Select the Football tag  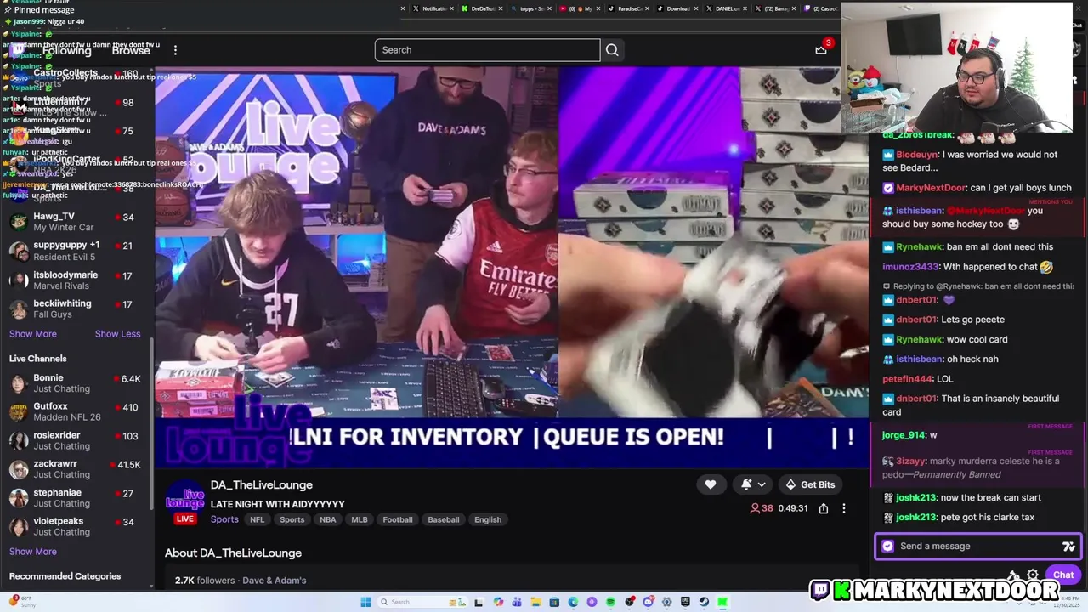click(x=397, y=519)
